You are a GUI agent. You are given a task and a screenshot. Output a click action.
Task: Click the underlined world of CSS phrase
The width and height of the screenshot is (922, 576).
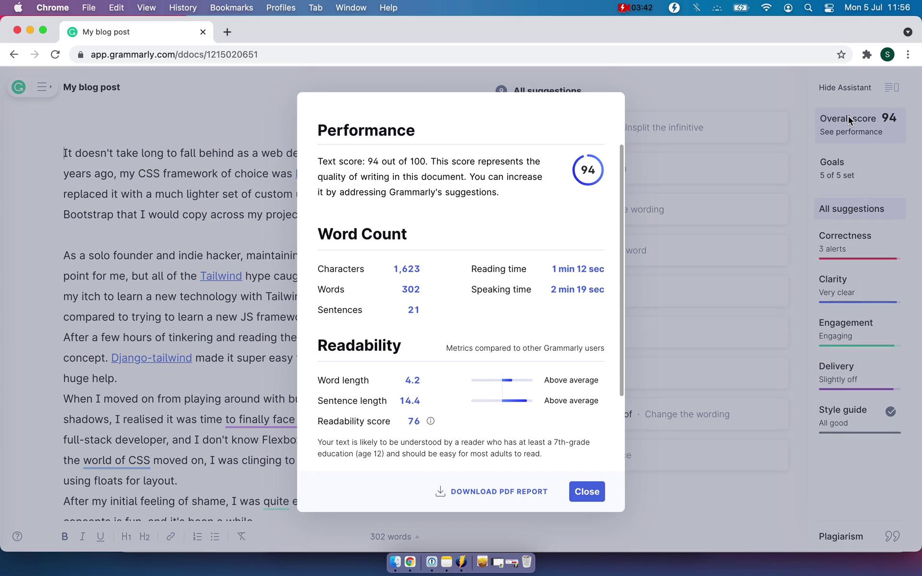point(117,460)
